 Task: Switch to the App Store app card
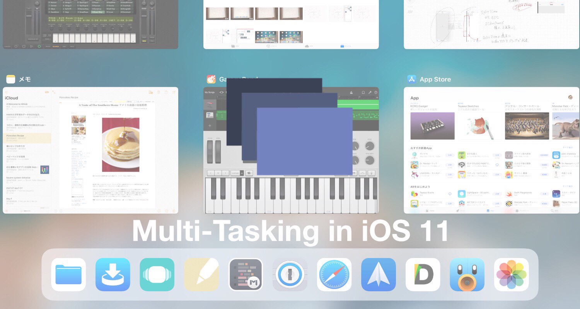tap(491, 150)
